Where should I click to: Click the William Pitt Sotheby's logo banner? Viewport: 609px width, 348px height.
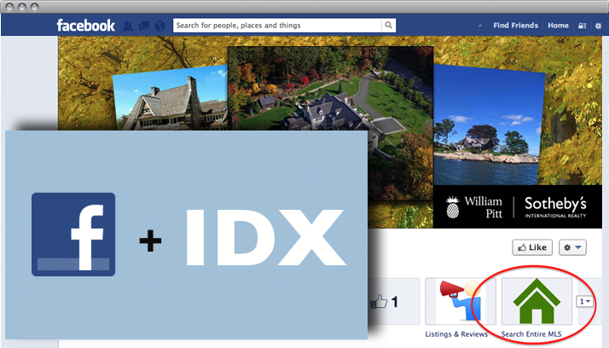point(518,206)
